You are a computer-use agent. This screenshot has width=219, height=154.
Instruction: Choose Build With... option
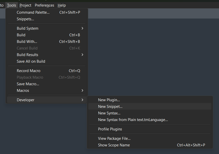pos(27,42)
